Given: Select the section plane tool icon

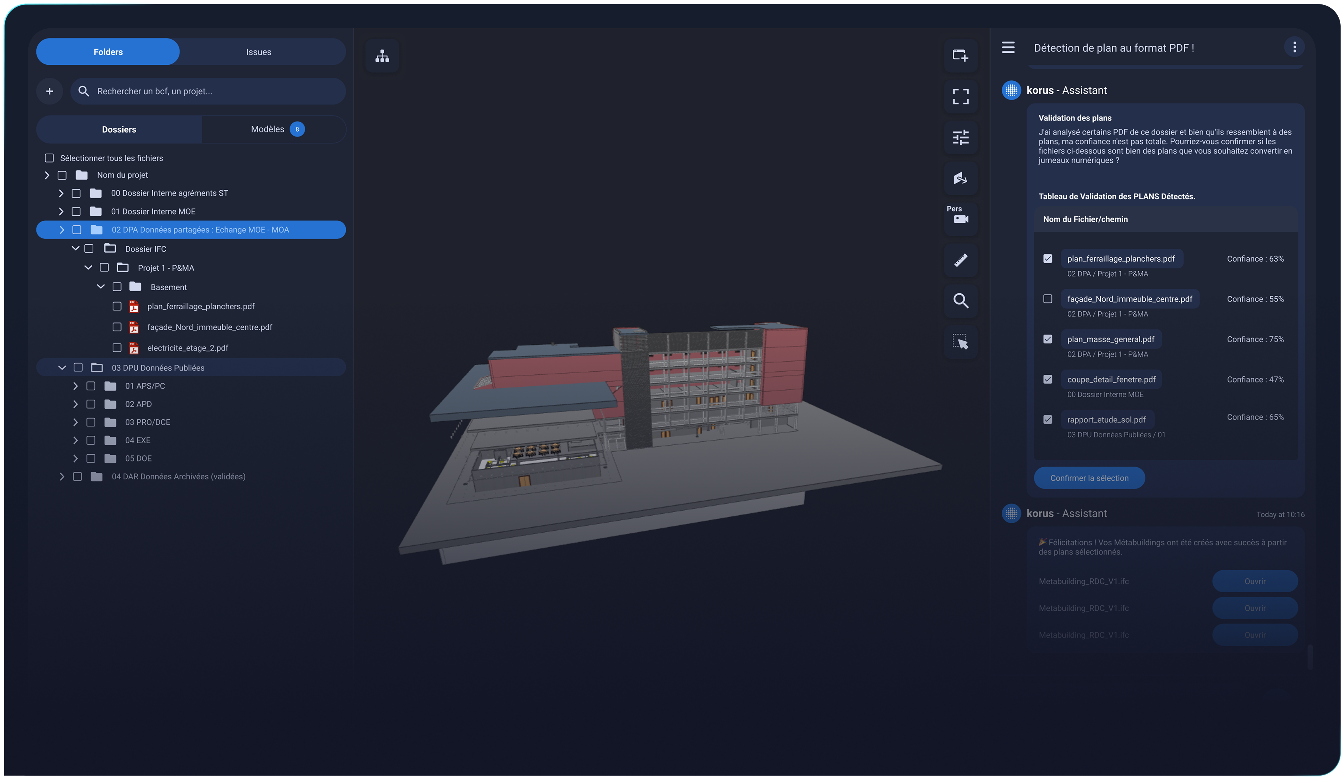Looking at the screenshot, I should pyautogui.click(x=960, y=178).
